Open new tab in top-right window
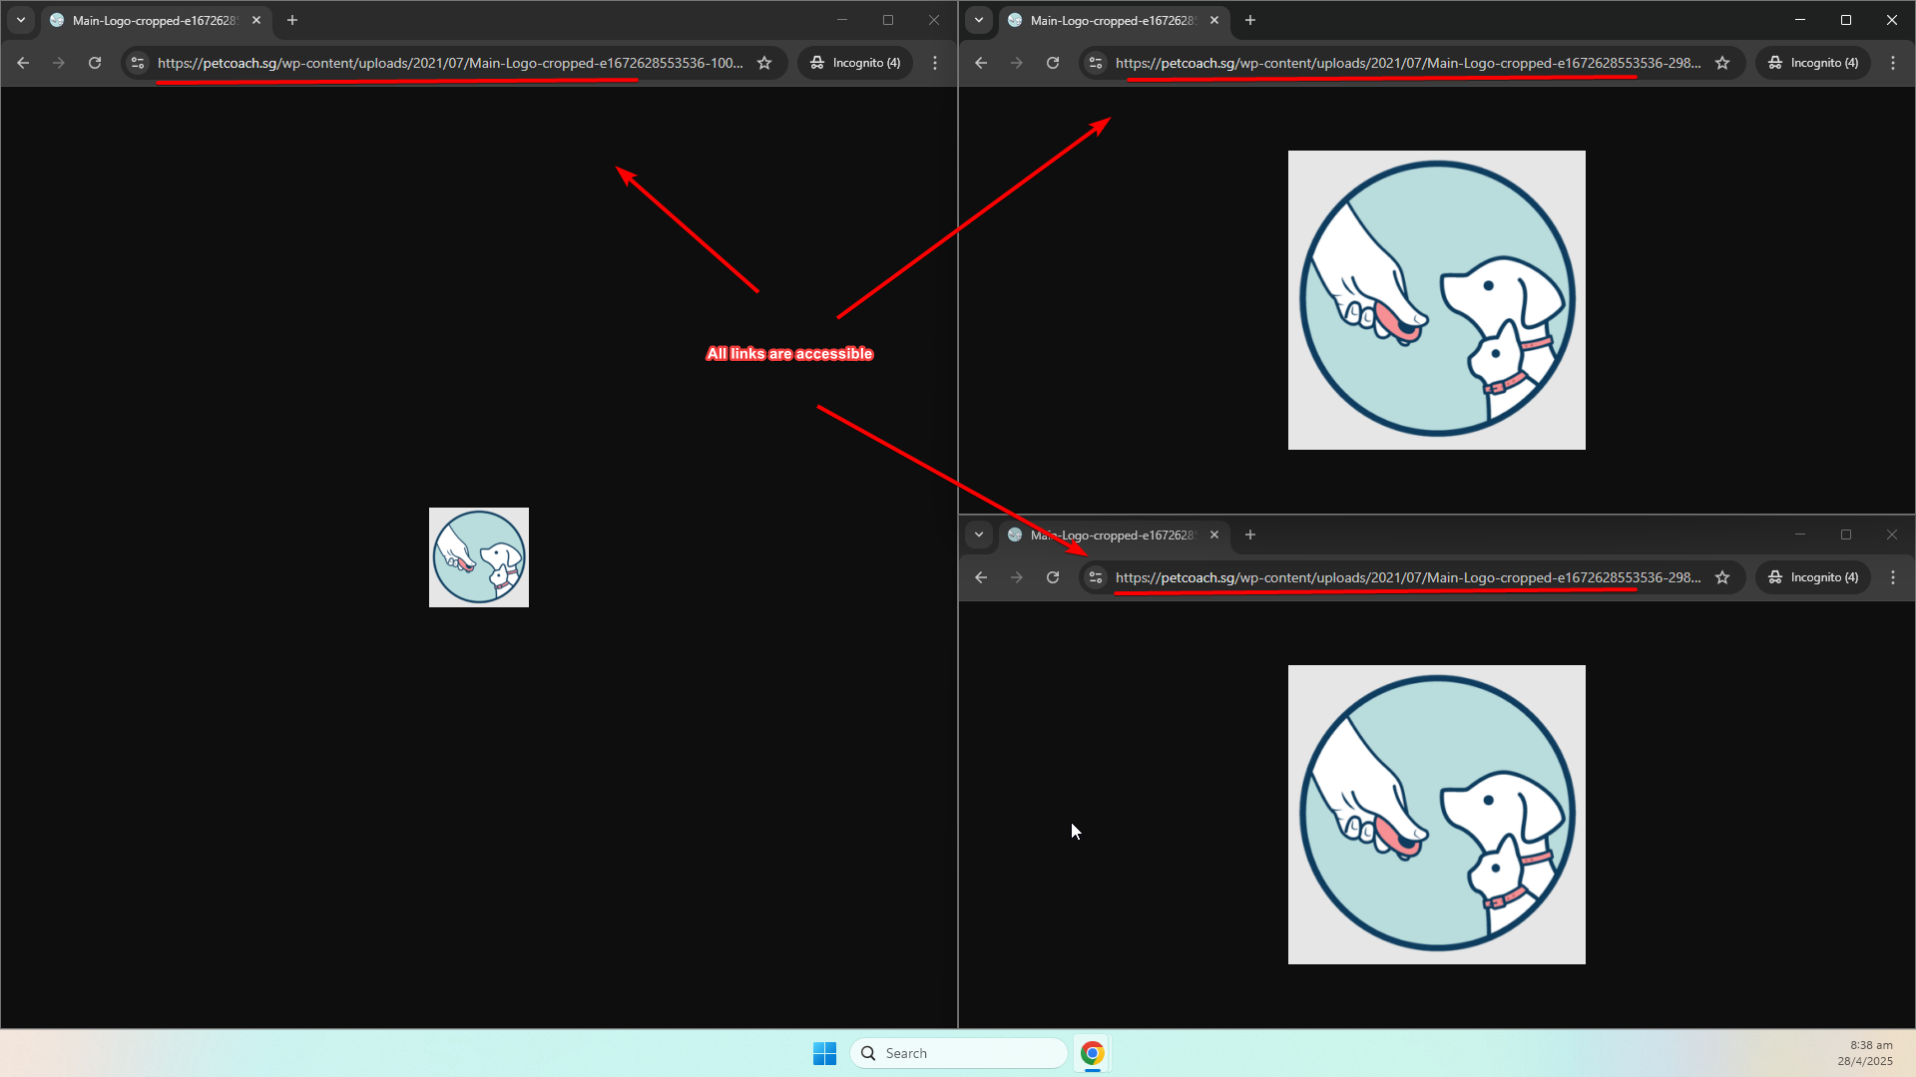Viewport: 1916px width, 1077px height. coord(1250,20)
